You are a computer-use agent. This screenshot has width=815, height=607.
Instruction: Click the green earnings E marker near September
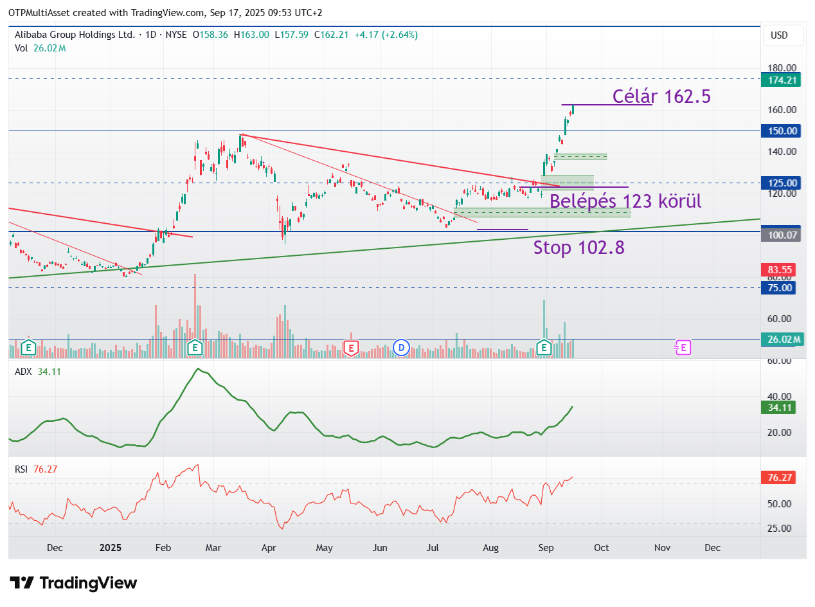pyautogui.click(x=544, y=348)
